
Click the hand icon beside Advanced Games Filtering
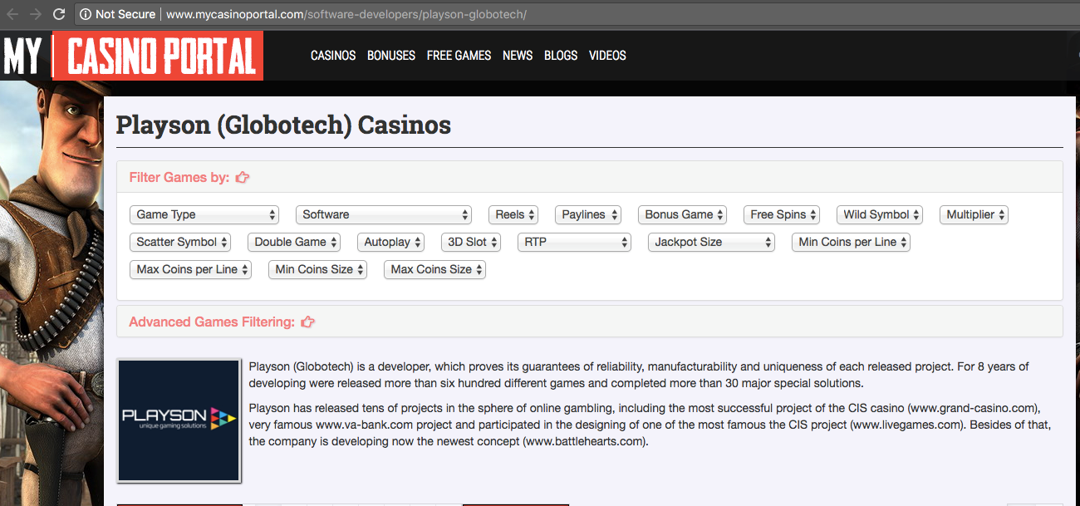307,322
